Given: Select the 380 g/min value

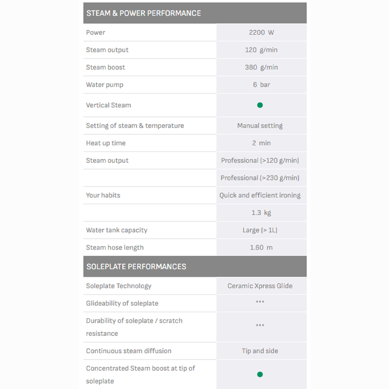Looking at the screenshot, I should [261, 67].
